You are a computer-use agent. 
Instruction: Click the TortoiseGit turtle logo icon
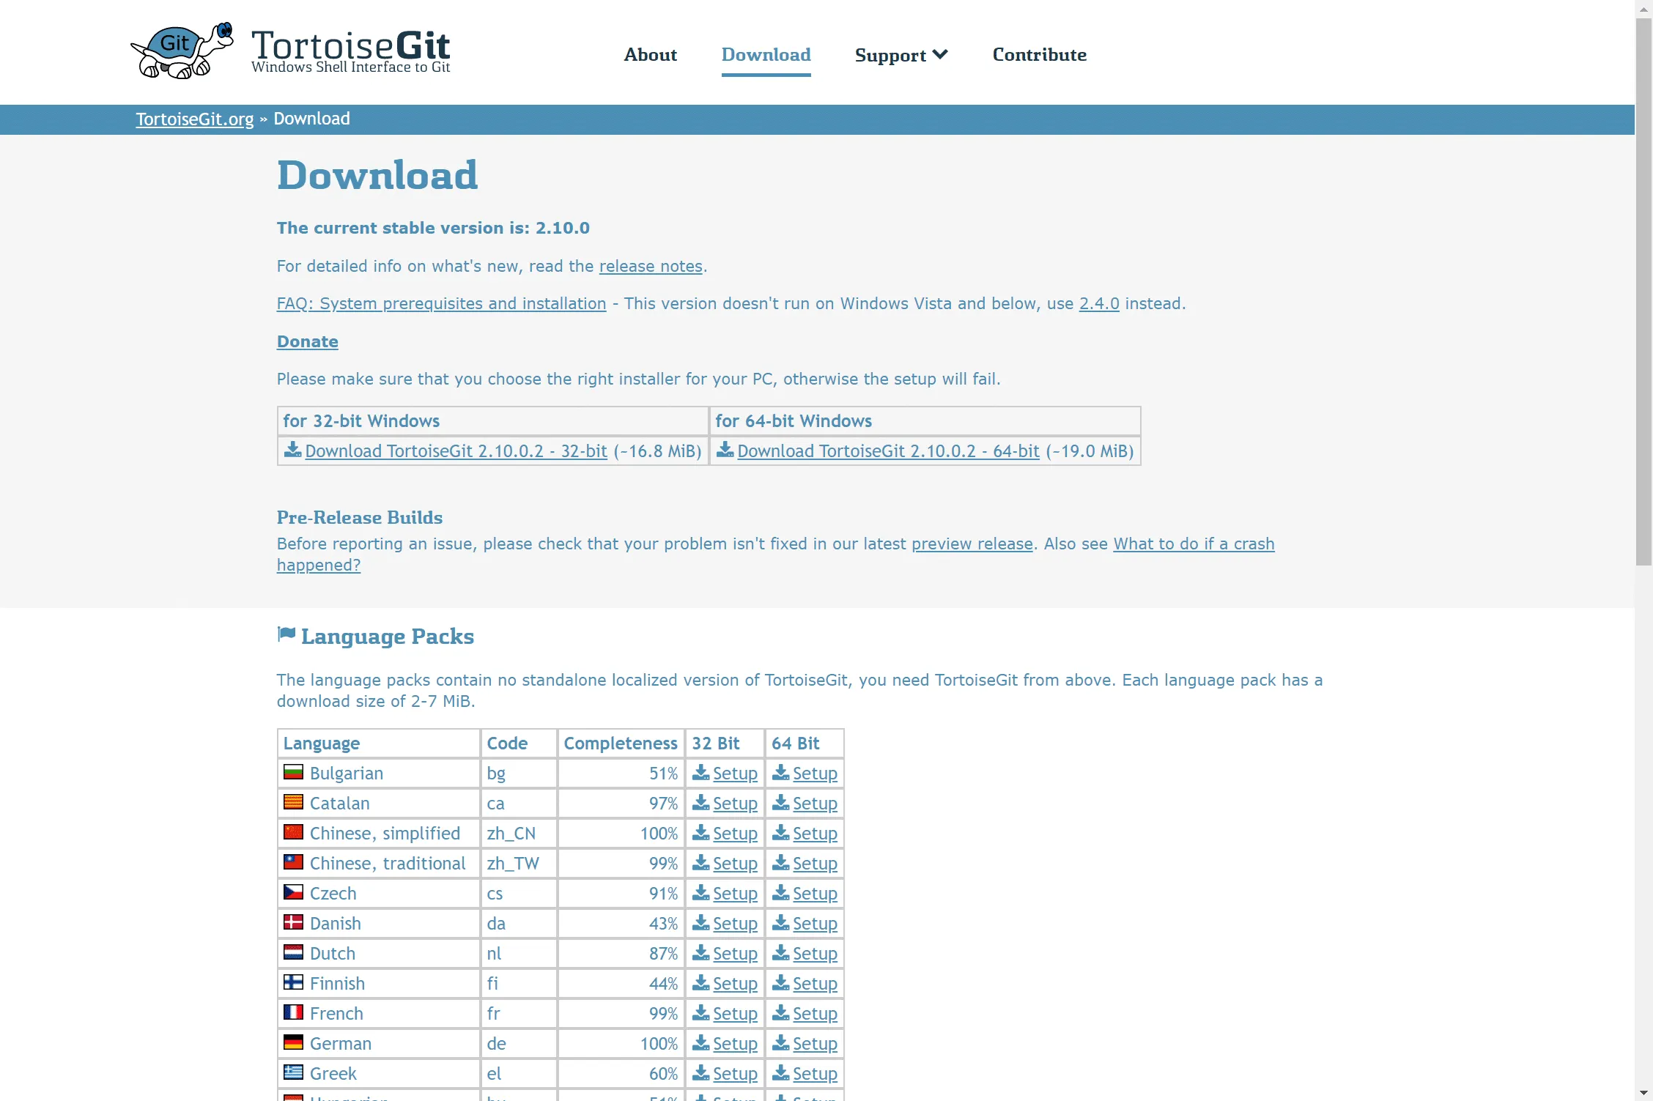182,51
